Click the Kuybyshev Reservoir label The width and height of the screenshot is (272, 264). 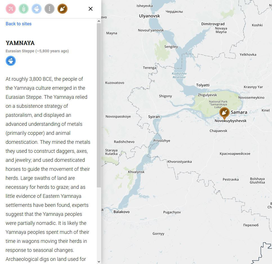(179, 75)
